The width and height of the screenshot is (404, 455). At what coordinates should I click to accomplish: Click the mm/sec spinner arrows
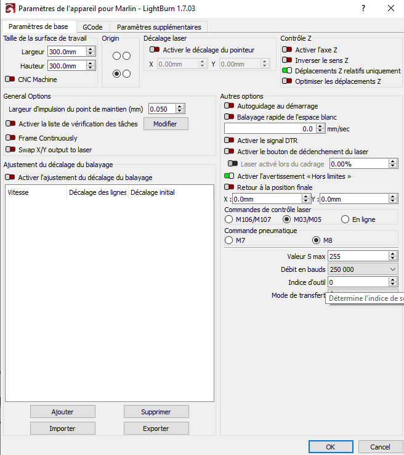(320, 129)
